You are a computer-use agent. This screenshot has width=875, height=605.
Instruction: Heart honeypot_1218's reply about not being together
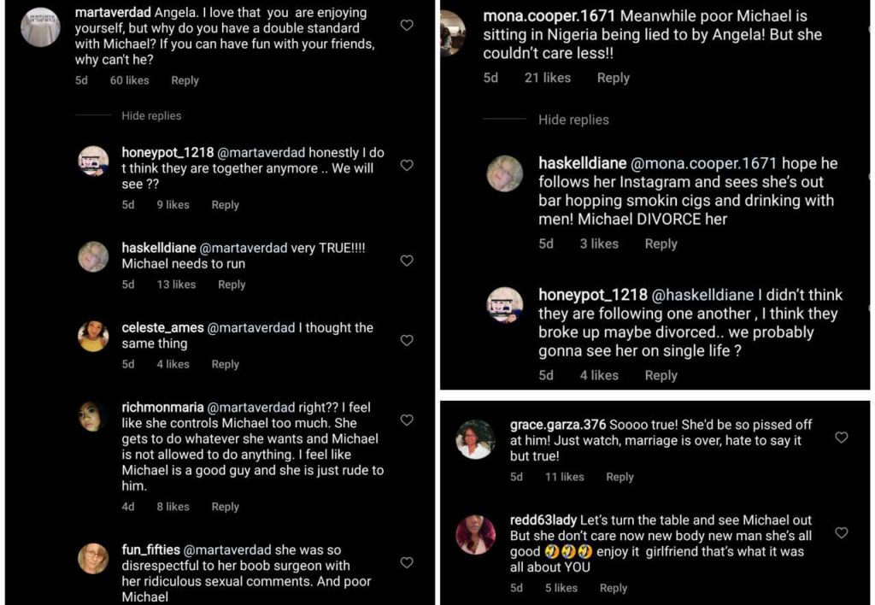coord(407,165)
